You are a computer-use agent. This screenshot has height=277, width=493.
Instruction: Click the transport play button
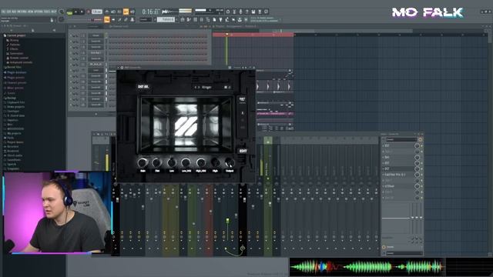(x=75, y=12)
